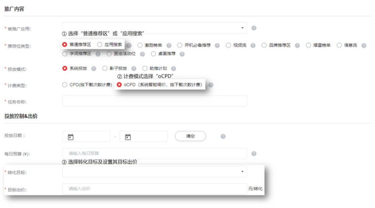The height and width of the screenshot is (208, 375).
Task: Click 每日预算 input field
Action: coord(154,154)
